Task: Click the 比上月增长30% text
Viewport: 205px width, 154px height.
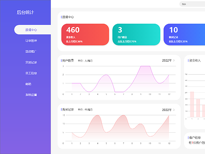Action: [x=74, y=41]
